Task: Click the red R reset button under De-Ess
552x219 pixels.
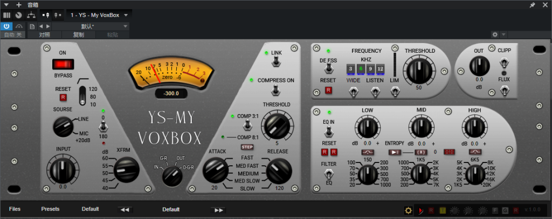Action: pos(328,90)
